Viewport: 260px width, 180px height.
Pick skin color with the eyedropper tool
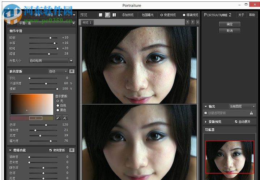(58, 118)
